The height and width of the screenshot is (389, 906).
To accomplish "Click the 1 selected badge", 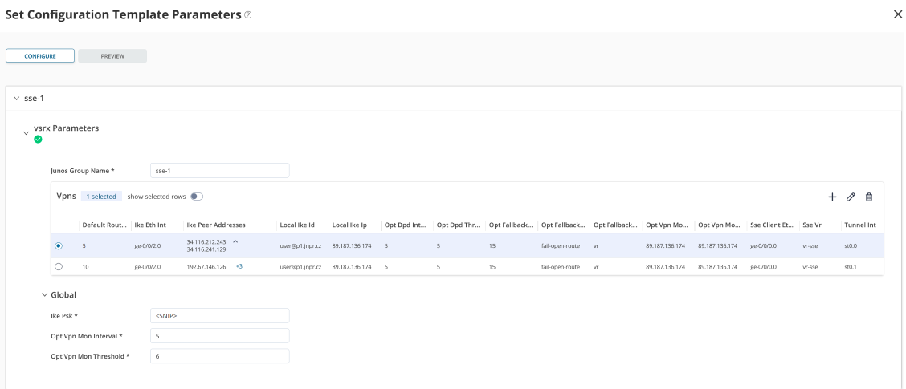I will [x=101, y=197].
